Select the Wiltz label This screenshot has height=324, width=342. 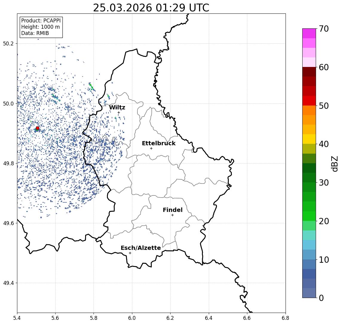tap(117, 107)
